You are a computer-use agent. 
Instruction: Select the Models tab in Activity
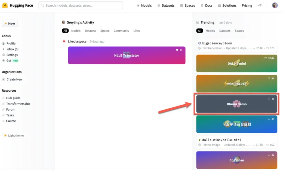pos(76,31)
